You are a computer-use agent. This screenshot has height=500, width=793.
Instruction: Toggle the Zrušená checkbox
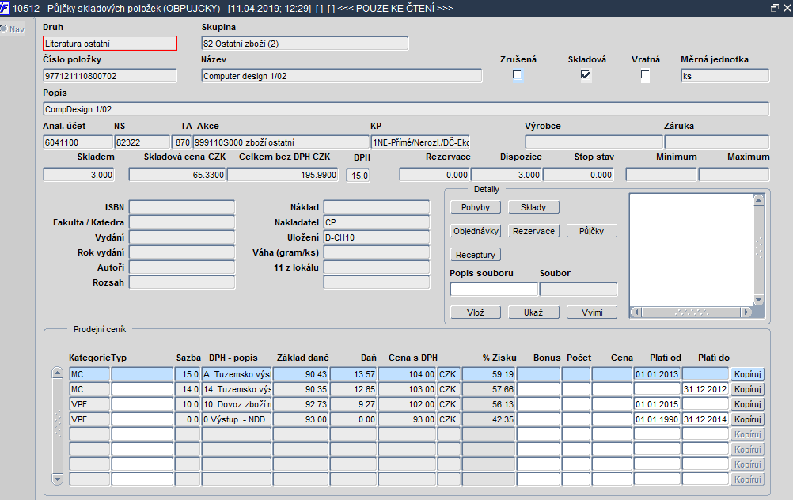(x=517, y=75)
